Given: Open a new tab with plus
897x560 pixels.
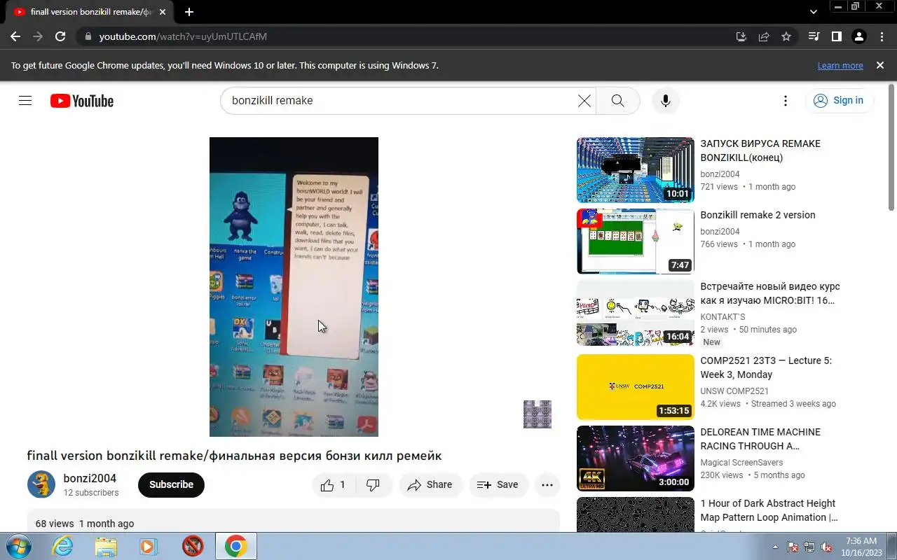Looking at the screenshot, I should point(189,12).
